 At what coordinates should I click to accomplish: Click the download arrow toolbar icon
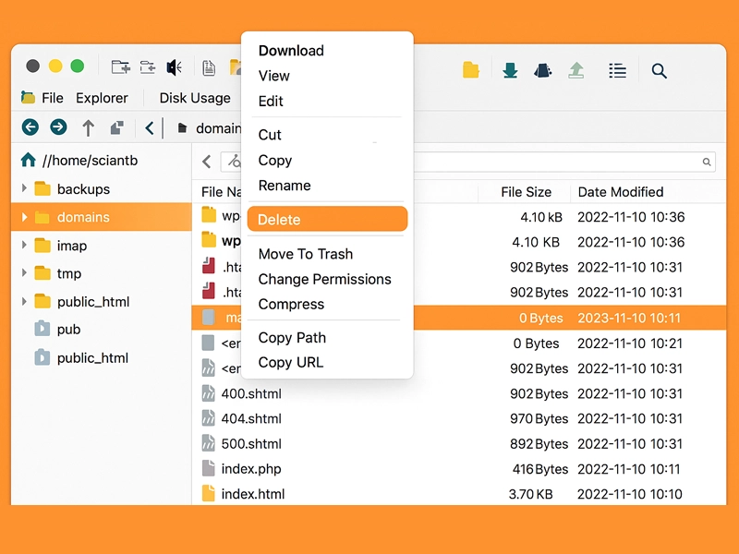pyautogui.click(x=510, y=70)
